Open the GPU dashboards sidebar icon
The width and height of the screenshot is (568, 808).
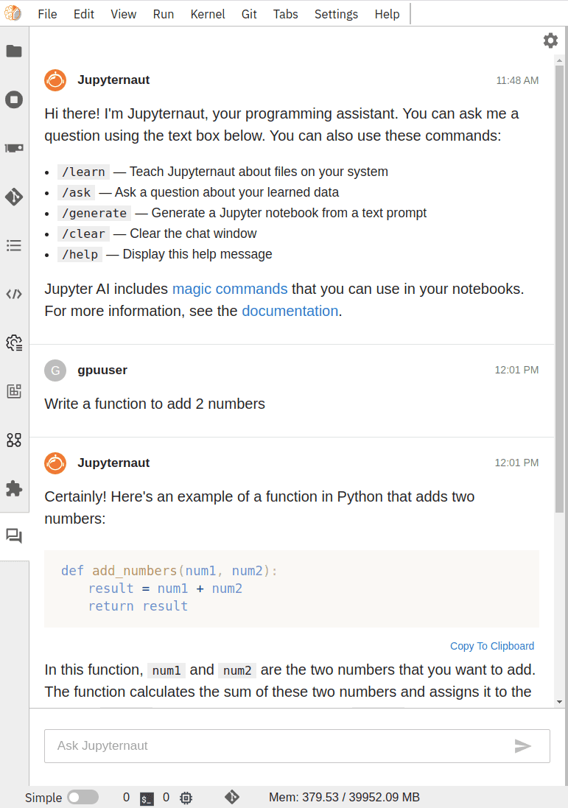[14, 148]
